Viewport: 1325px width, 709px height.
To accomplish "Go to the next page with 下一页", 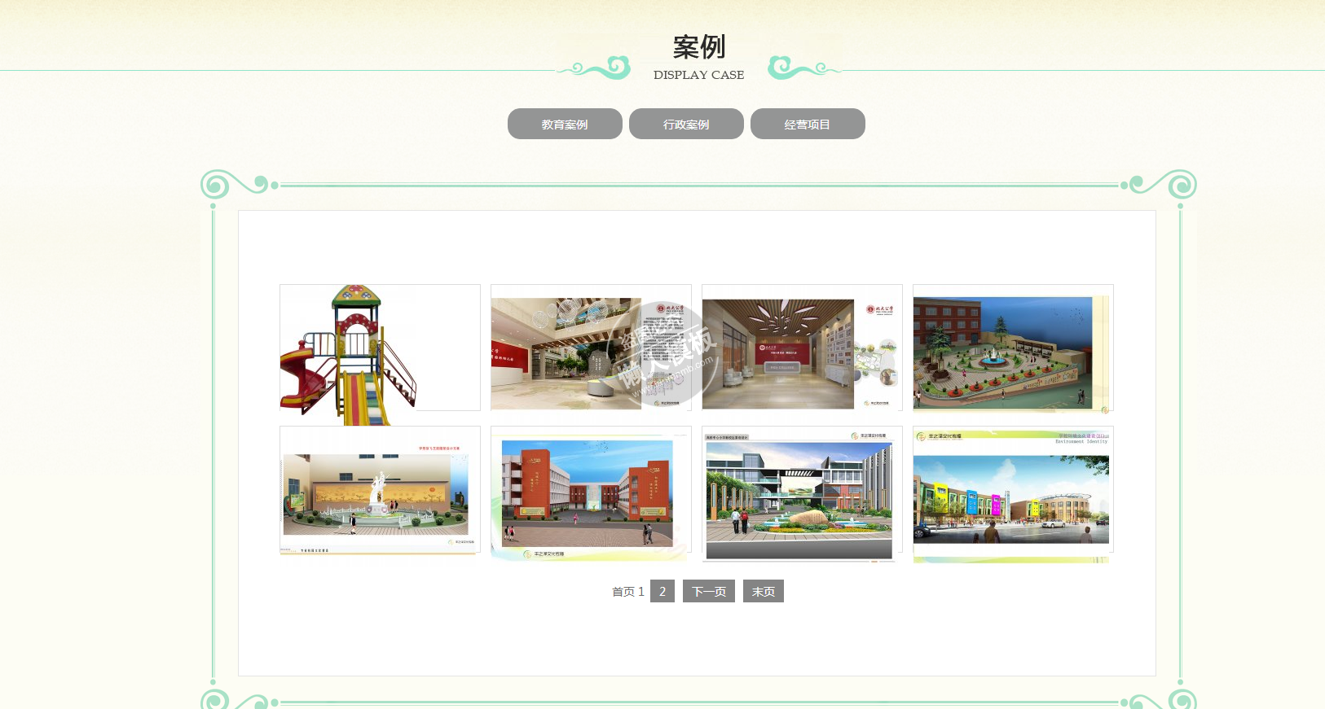I will [x=709, y=592].
